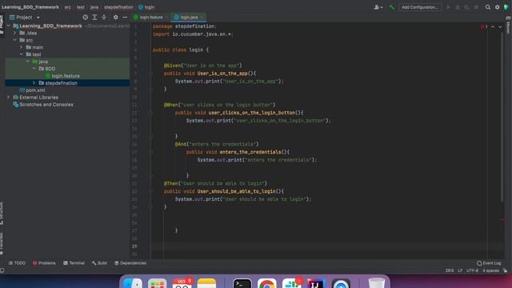Open Trash in the Dock
This screenshot has width=512, height=288.
(377, 283)
